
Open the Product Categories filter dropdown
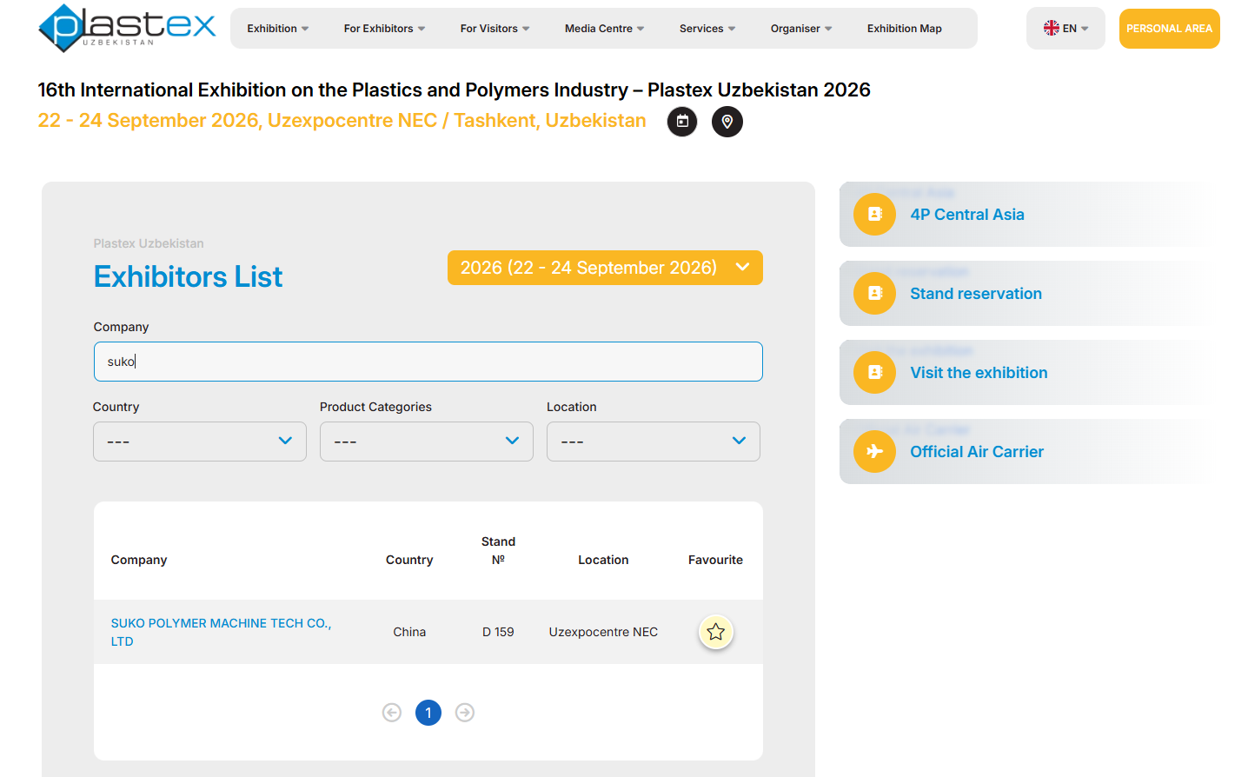[x=427, y=442]
